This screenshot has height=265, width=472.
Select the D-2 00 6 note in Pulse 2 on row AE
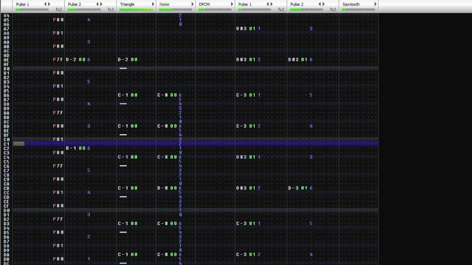coord(78,59)
